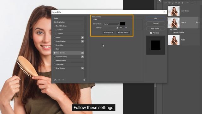Hide the Color Overlay effect eye in Layers
202x114 pixels.
(x=174, y=32)
